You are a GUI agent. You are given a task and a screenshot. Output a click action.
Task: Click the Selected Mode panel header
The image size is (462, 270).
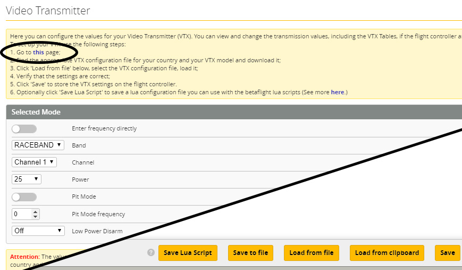pos(36,112)
